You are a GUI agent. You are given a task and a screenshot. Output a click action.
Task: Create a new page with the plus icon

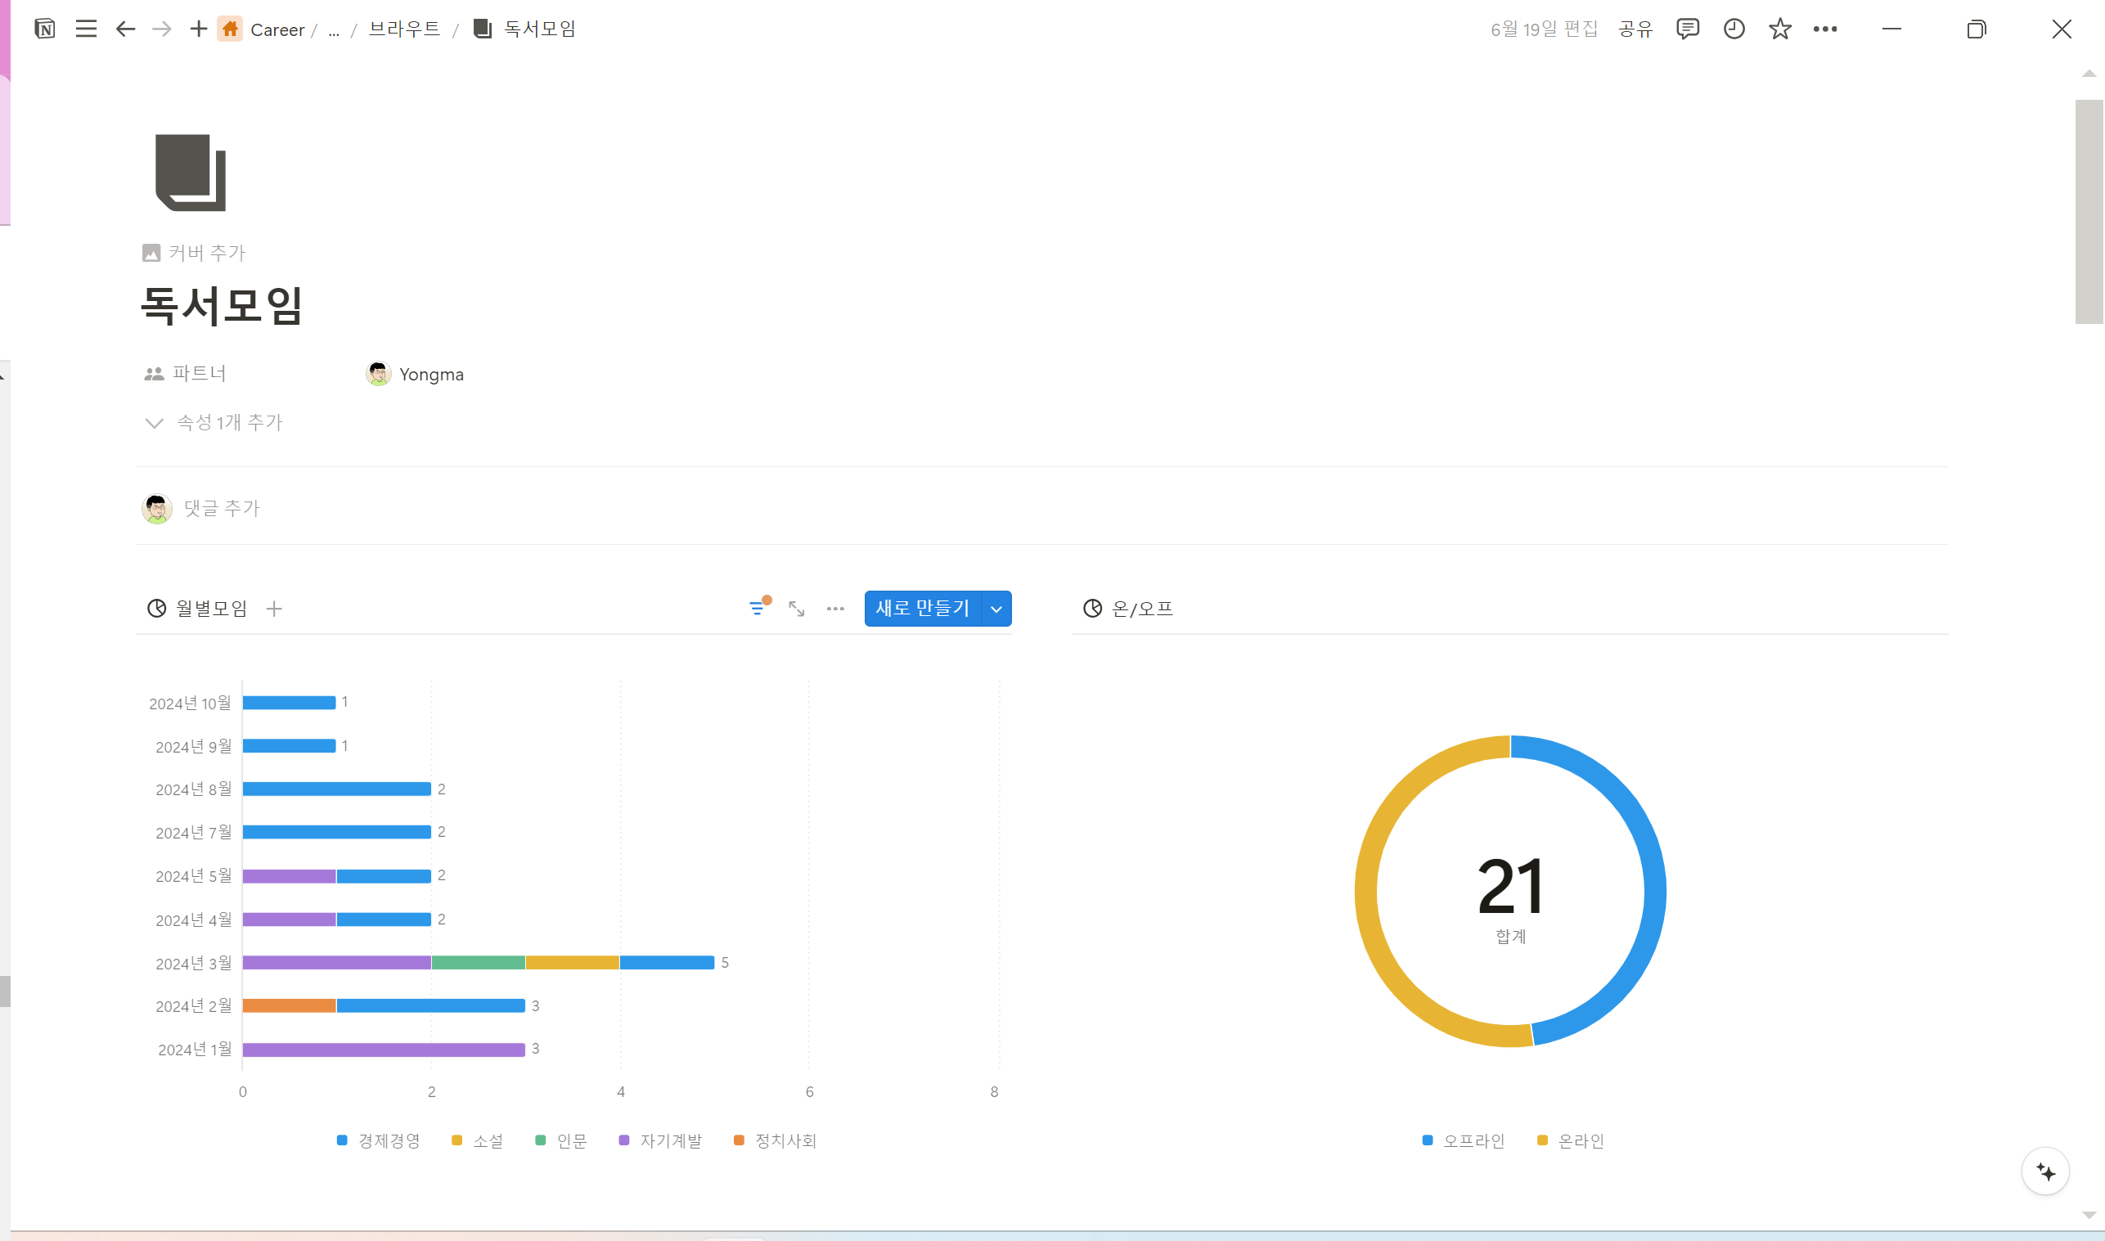click(198, 29)
